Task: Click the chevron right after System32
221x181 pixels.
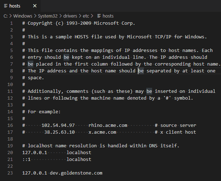Action: [x=61, y=16]
